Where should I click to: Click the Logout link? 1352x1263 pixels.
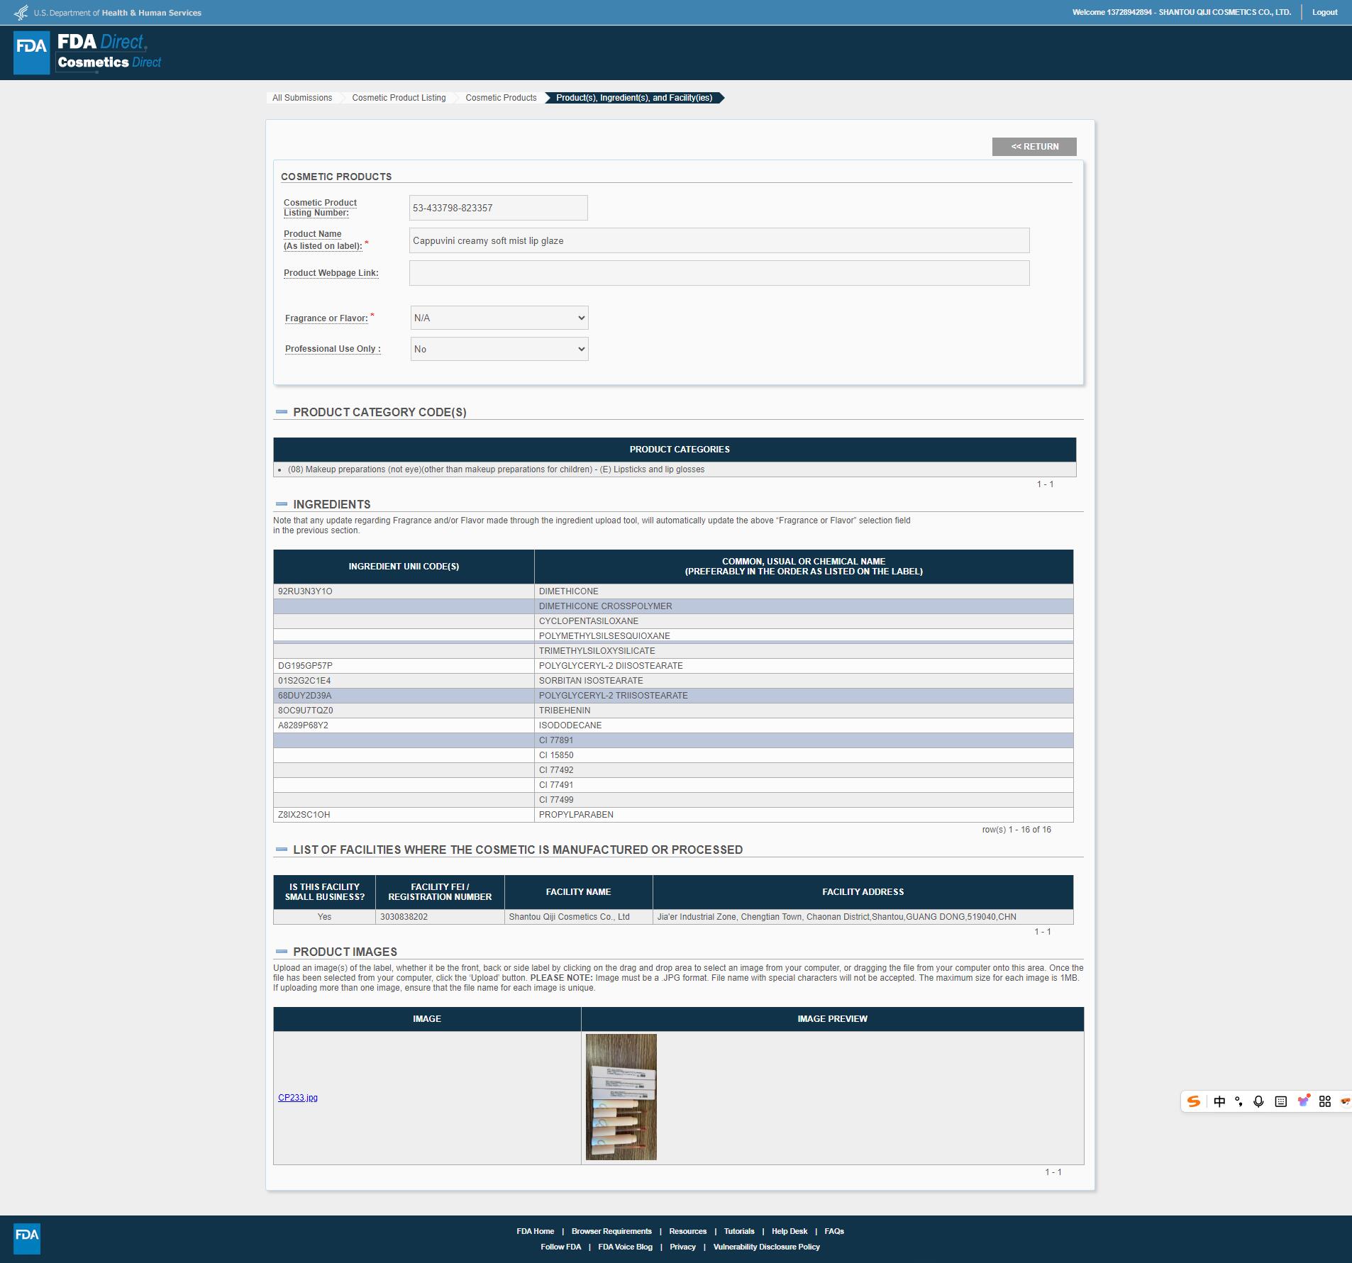point(1324,12)
